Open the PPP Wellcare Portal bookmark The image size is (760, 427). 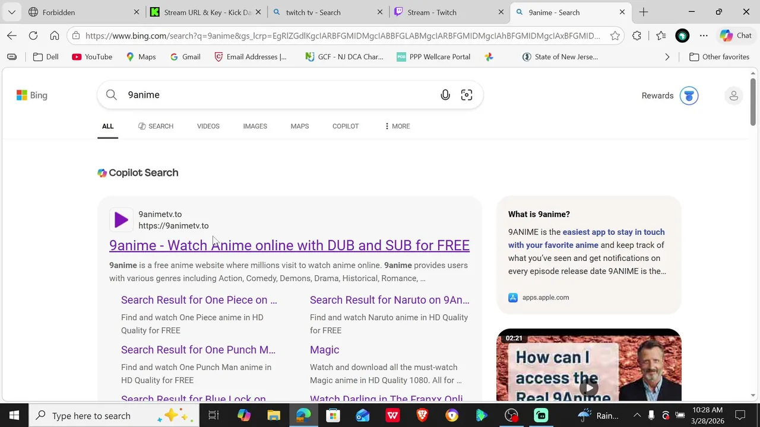tap(433, 57)
